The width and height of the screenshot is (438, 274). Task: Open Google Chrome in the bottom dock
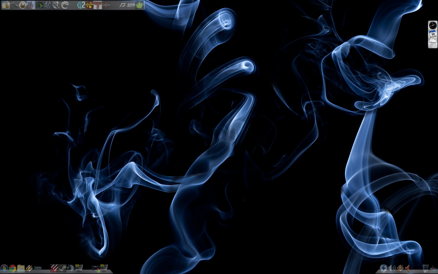click(x=12, y=268)
